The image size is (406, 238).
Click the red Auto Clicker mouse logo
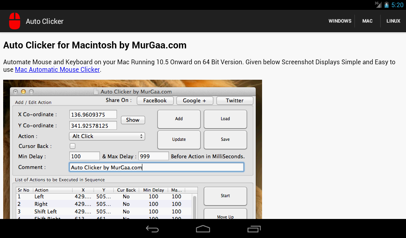[15, 21]
